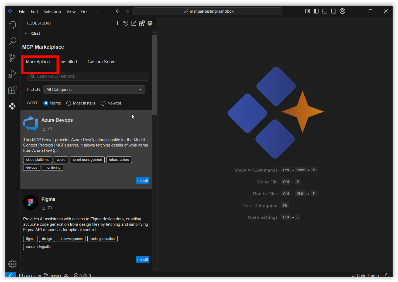Screen dimensions: 398x282
Task: Open Accounts icon in title bar
Action: [342, 11]
